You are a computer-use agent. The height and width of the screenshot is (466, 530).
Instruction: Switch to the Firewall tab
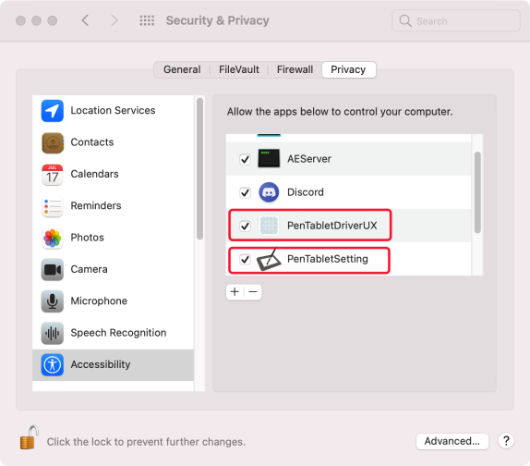click(295, 69)
